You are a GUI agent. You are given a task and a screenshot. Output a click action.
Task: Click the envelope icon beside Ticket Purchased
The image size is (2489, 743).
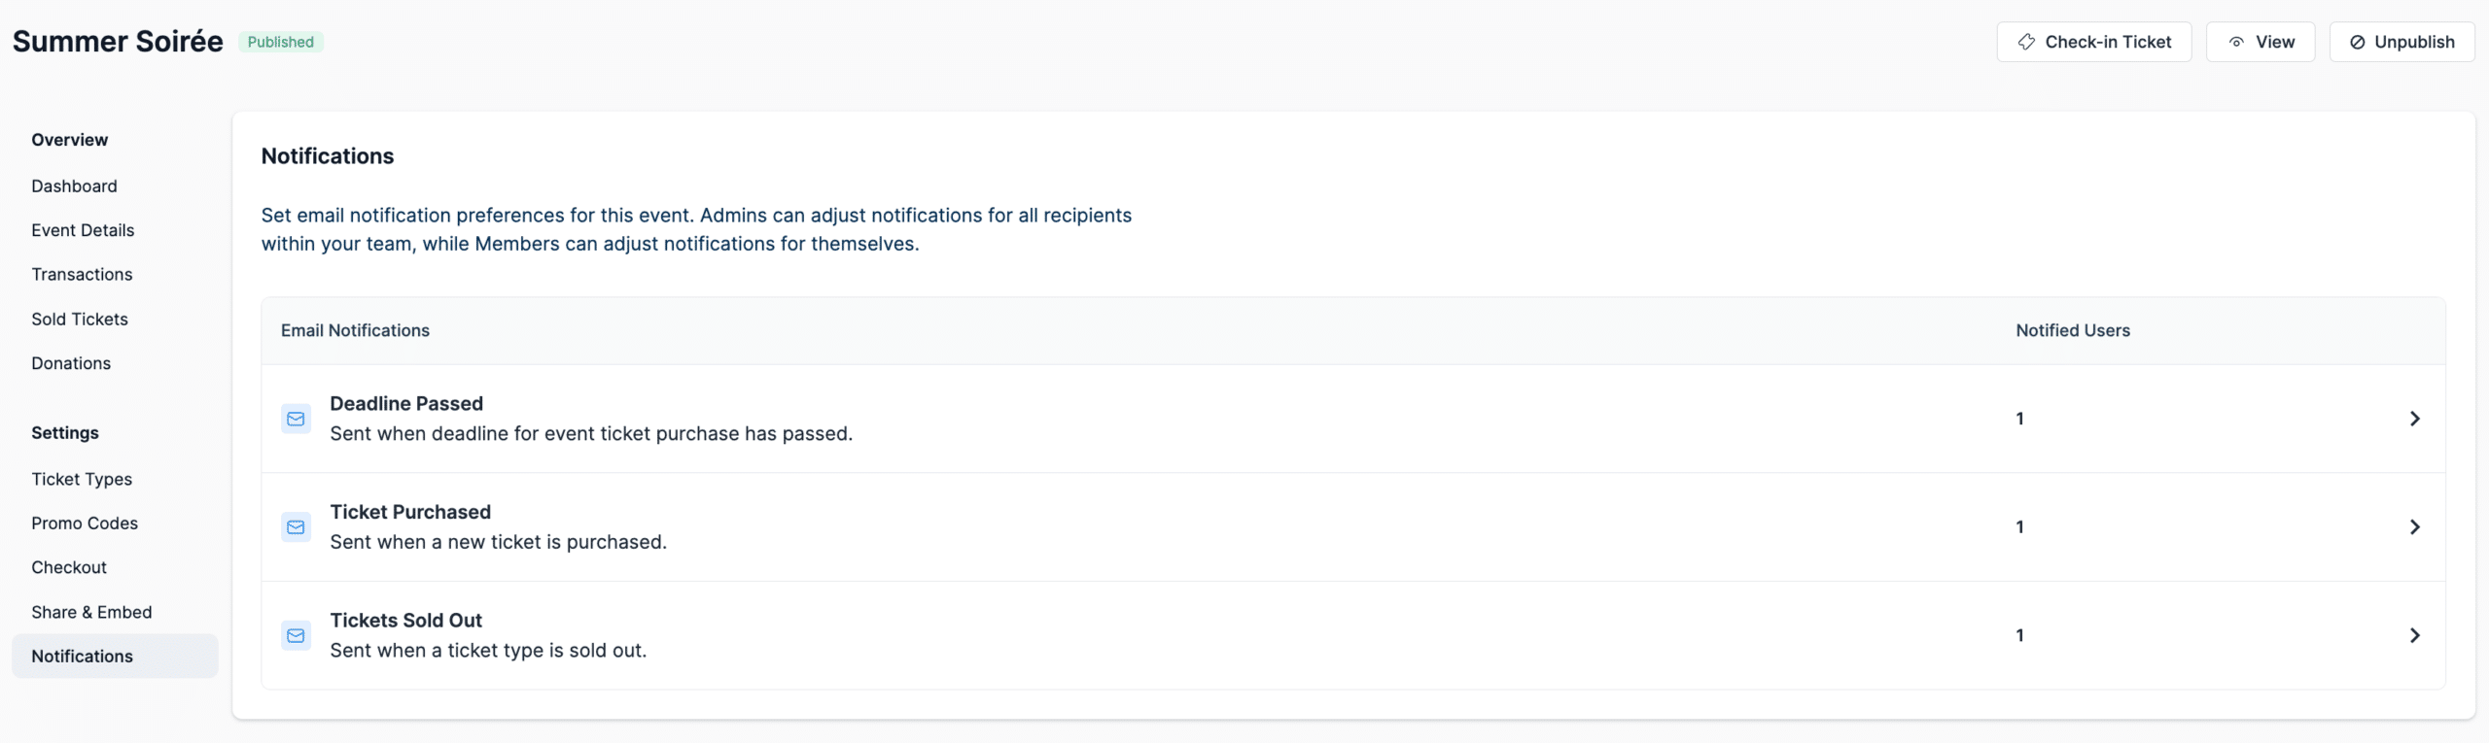pos(297,526)
